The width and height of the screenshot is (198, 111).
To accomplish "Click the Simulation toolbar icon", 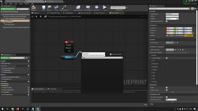I will (97, 8).
